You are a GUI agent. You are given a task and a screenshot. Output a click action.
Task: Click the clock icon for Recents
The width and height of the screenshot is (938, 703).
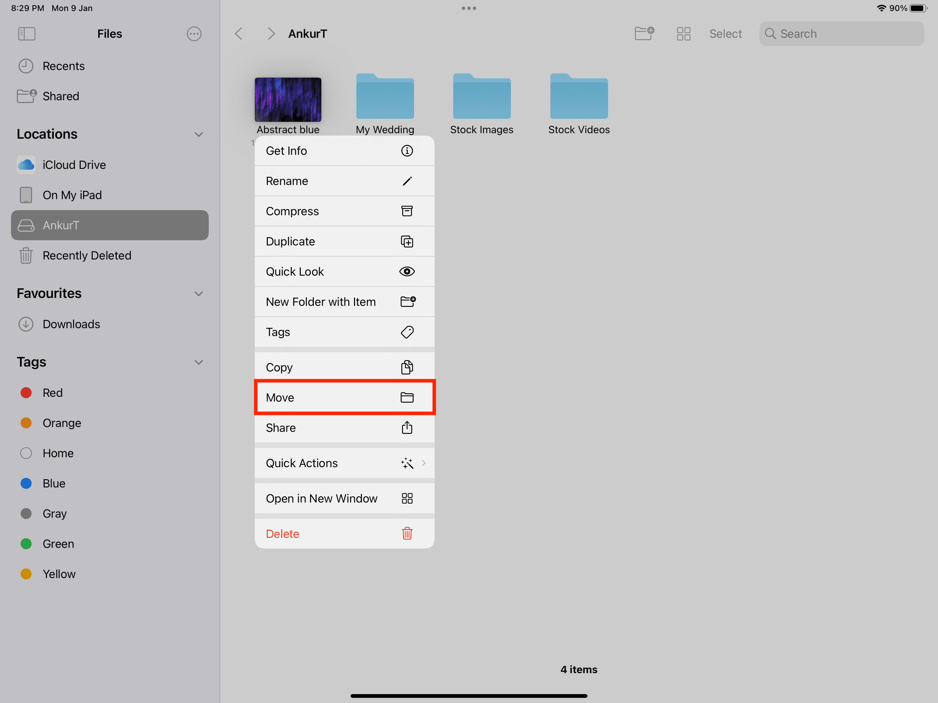[x=26, y=66]
